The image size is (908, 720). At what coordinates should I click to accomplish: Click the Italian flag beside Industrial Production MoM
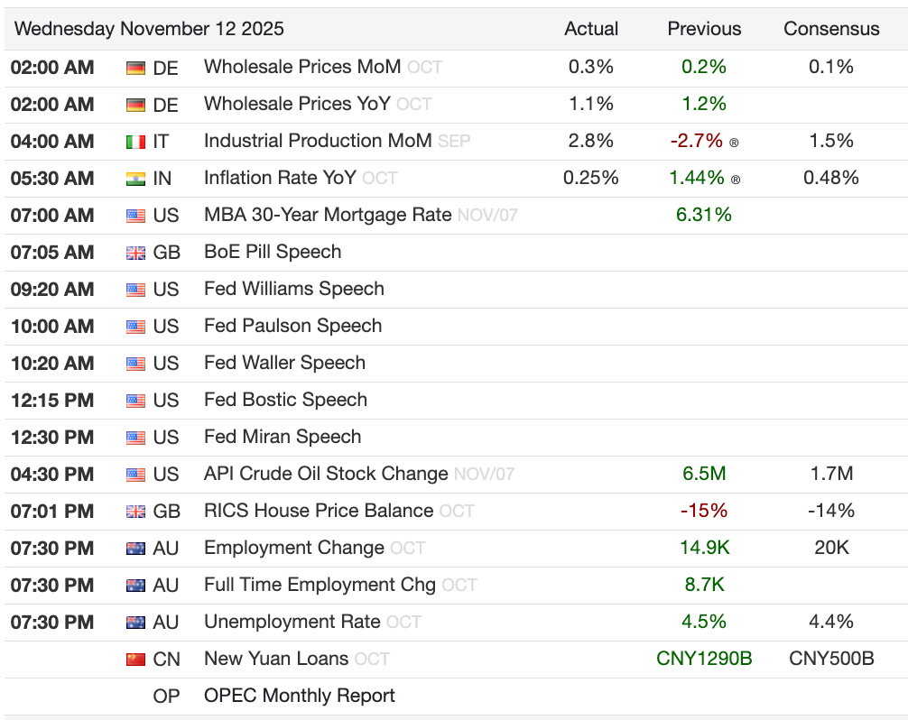tap(135, 143)
